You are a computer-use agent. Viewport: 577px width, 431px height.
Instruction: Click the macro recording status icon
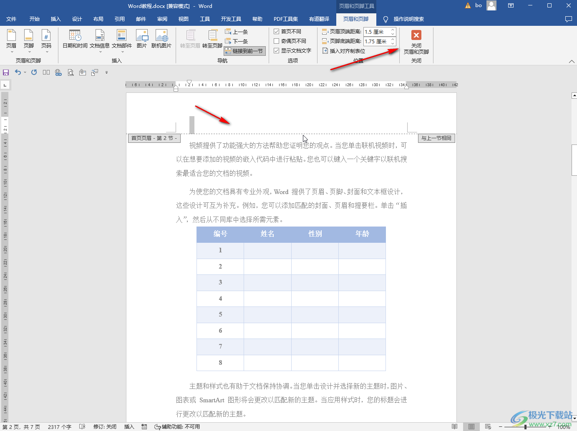[x=144, y=427]
